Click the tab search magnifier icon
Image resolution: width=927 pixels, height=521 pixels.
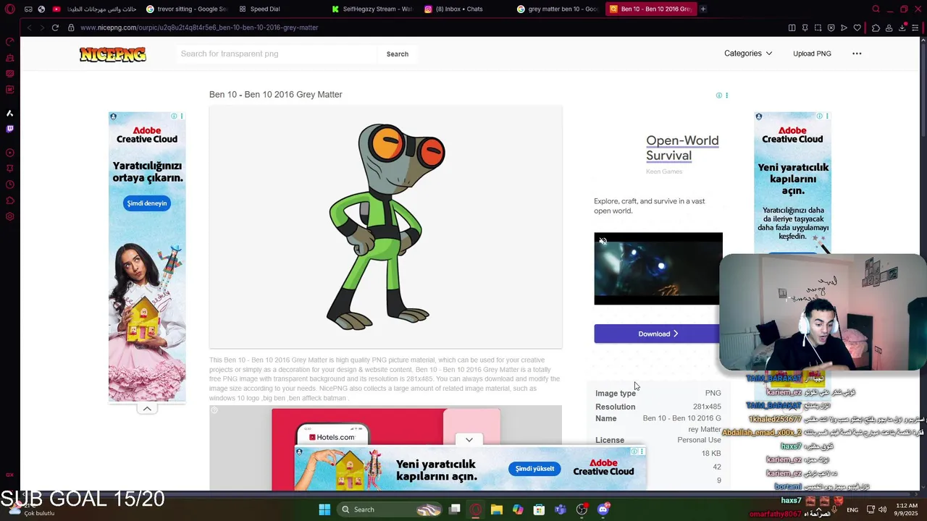click(x=876, y=9)
